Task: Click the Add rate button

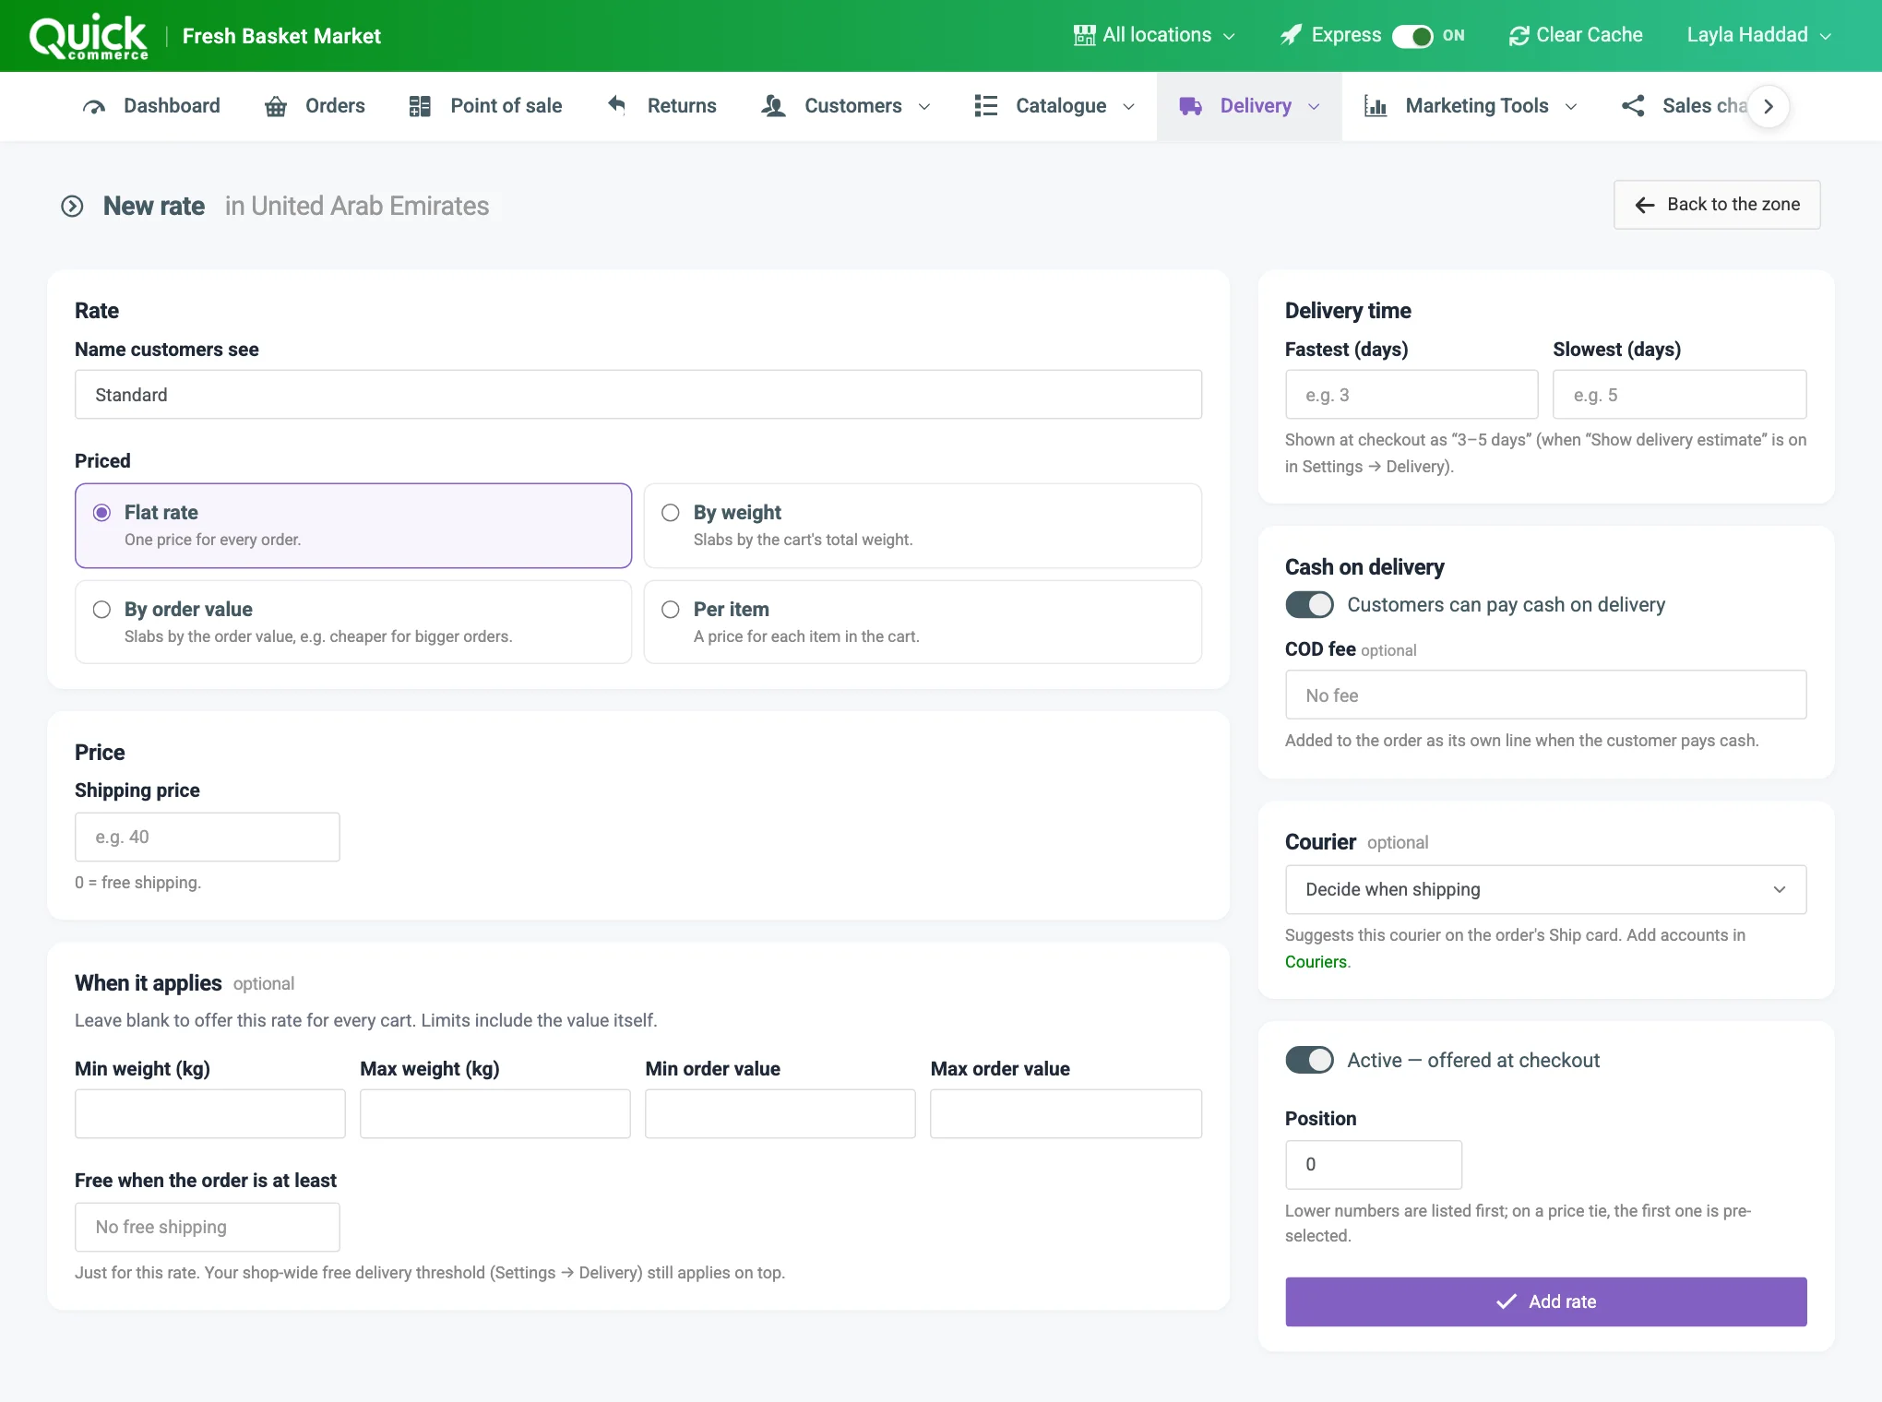Action: 1545,1301
